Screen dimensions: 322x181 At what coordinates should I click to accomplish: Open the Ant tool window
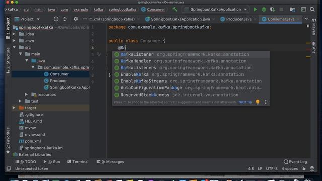(x=314, y=47)
